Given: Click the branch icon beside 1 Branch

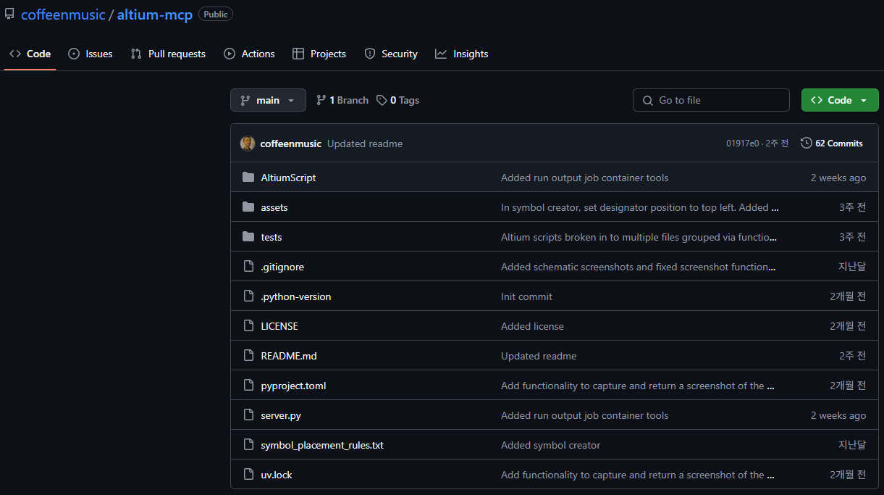Looking at the screenshot, I should [x=321, y=101].
